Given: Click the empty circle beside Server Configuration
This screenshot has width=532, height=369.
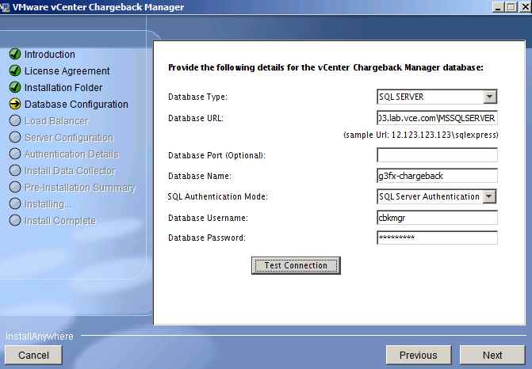Looking at the screenshot, I should (x=15, y=137).
